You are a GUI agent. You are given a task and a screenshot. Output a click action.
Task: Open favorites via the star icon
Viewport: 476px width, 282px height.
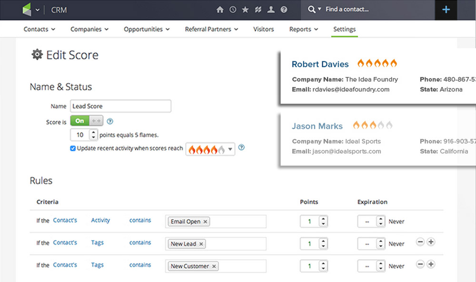[245, 10]
